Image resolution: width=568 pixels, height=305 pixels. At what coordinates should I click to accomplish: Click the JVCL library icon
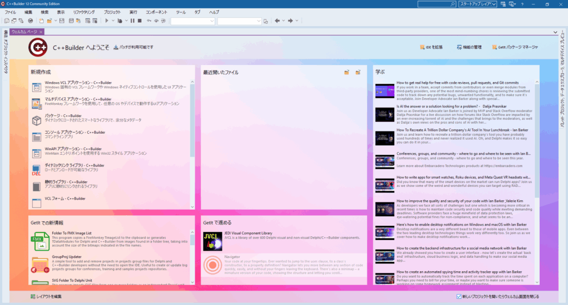tap(212, 241)
